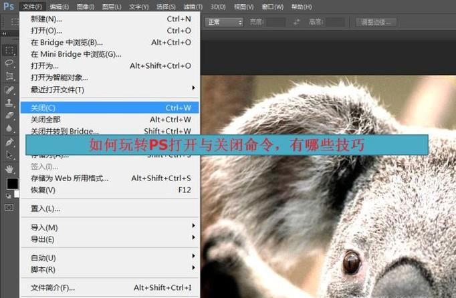The width and height of the screenshot is (456, 298).
Task: Expand 导入(M) submenu
Action: 110,227
